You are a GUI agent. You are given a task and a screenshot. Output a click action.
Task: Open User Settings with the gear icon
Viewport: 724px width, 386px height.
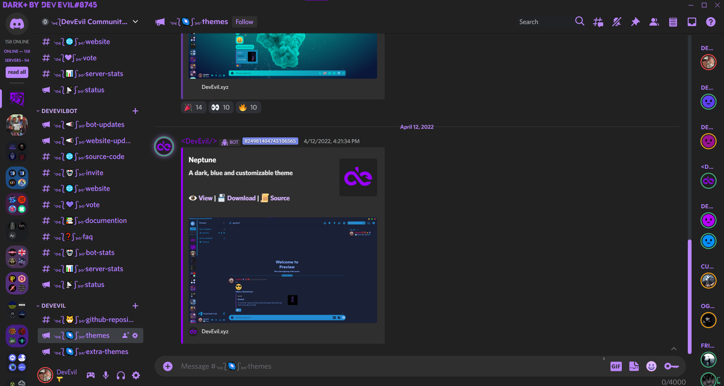click(x=136, y=375)
